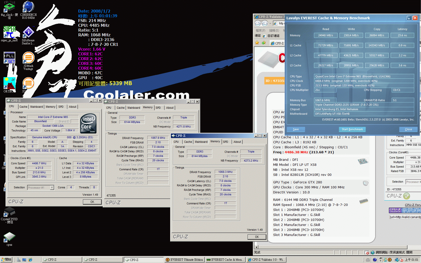Click the keyboard icon in system tray

[368, 260]
